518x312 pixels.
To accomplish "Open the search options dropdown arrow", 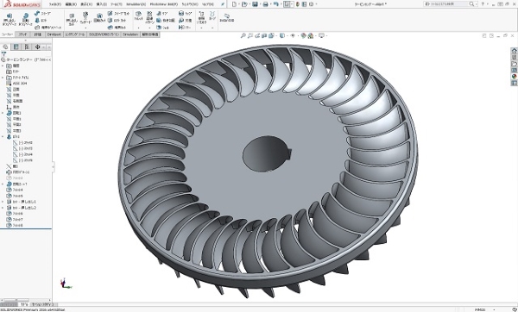I will click(476, 4).
